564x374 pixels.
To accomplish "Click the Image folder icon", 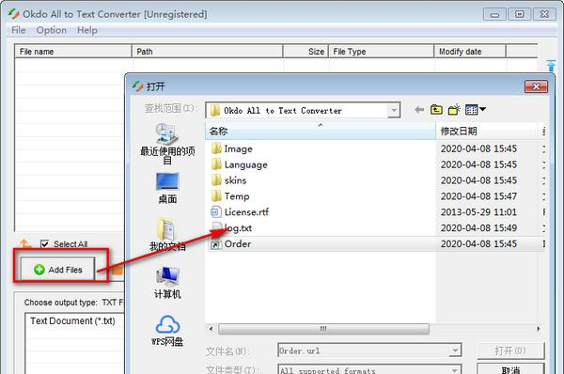I will [x=216, y=148].
